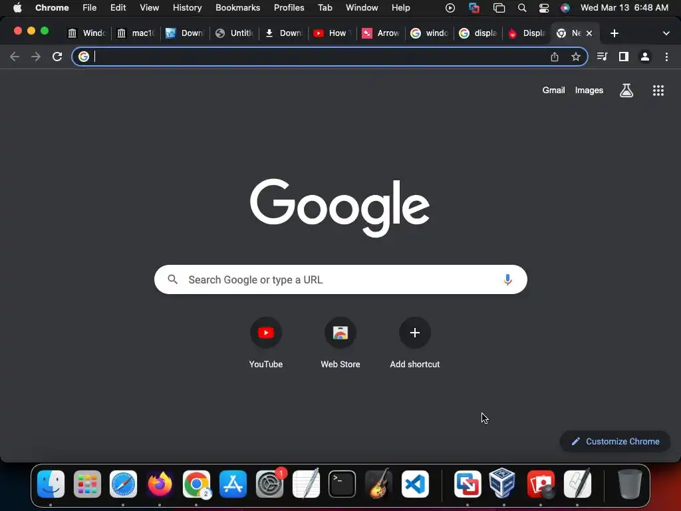This screenshot has height=511, width=681.
Task: Open the Profiles menu
Action: coord(289,8)
